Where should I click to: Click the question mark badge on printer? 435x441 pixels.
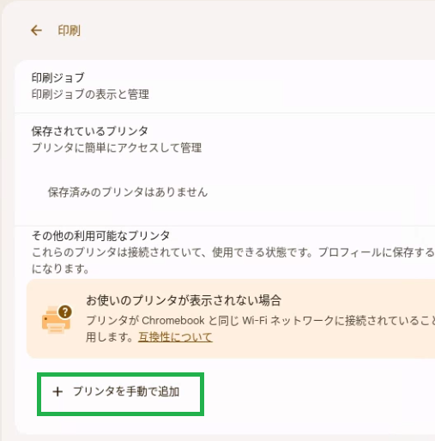point(65,311)
